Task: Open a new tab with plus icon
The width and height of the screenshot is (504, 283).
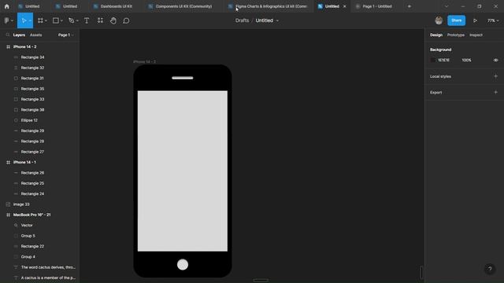Action: [409, 6]
